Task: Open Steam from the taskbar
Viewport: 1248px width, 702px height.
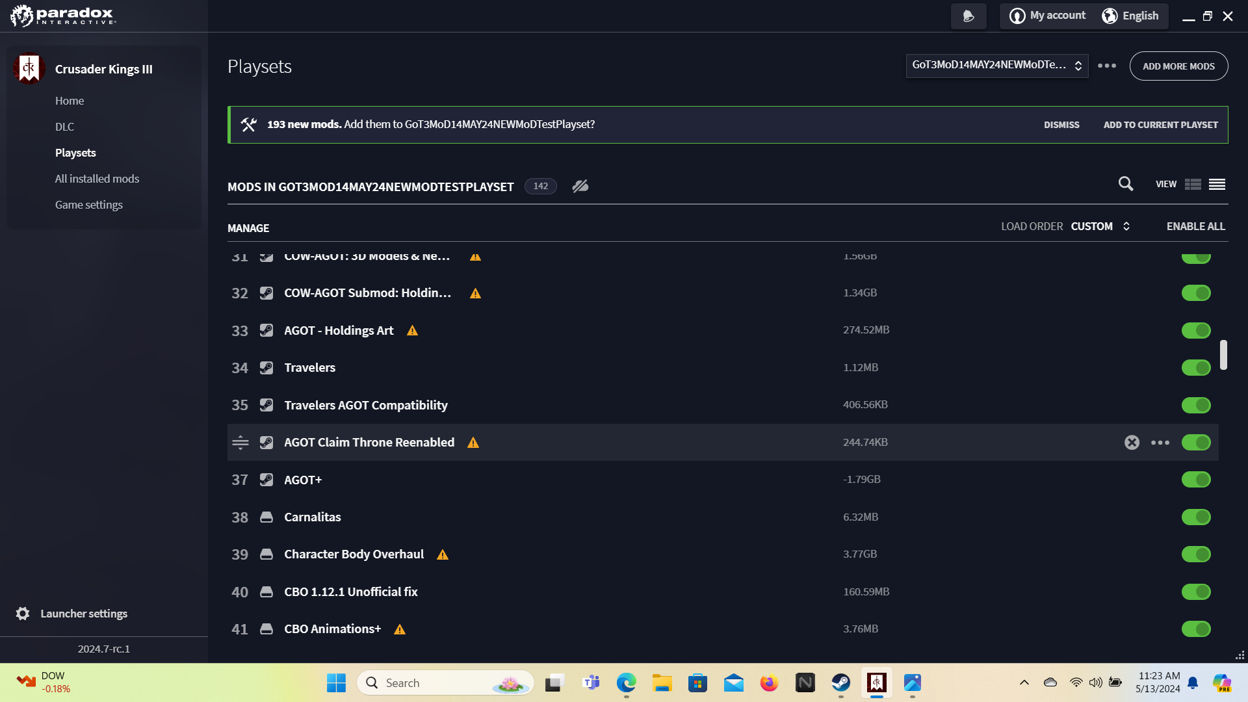Action: point(841,682)
